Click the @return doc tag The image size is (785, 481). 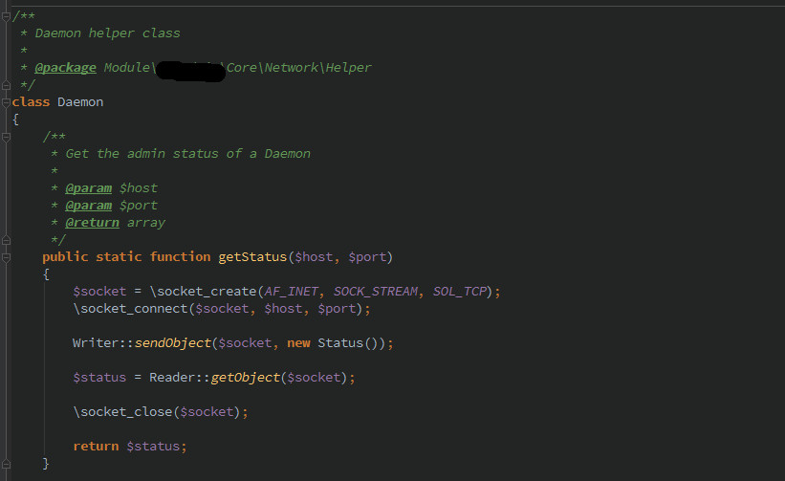[92, 222]
